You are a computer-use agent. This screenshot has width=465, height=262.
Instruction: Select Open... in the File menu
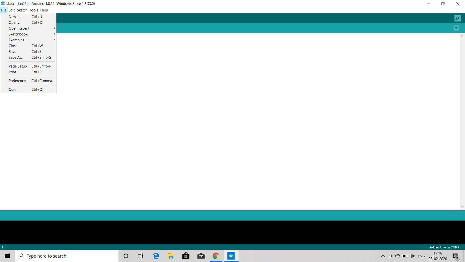(28, 23)
